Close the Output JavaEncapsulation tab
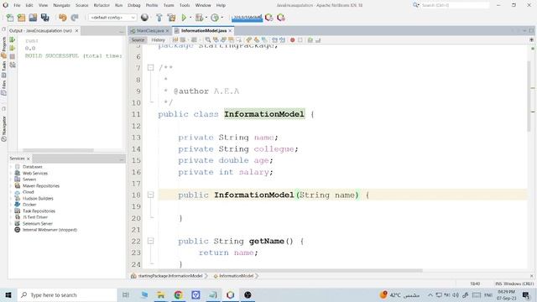 76,31
